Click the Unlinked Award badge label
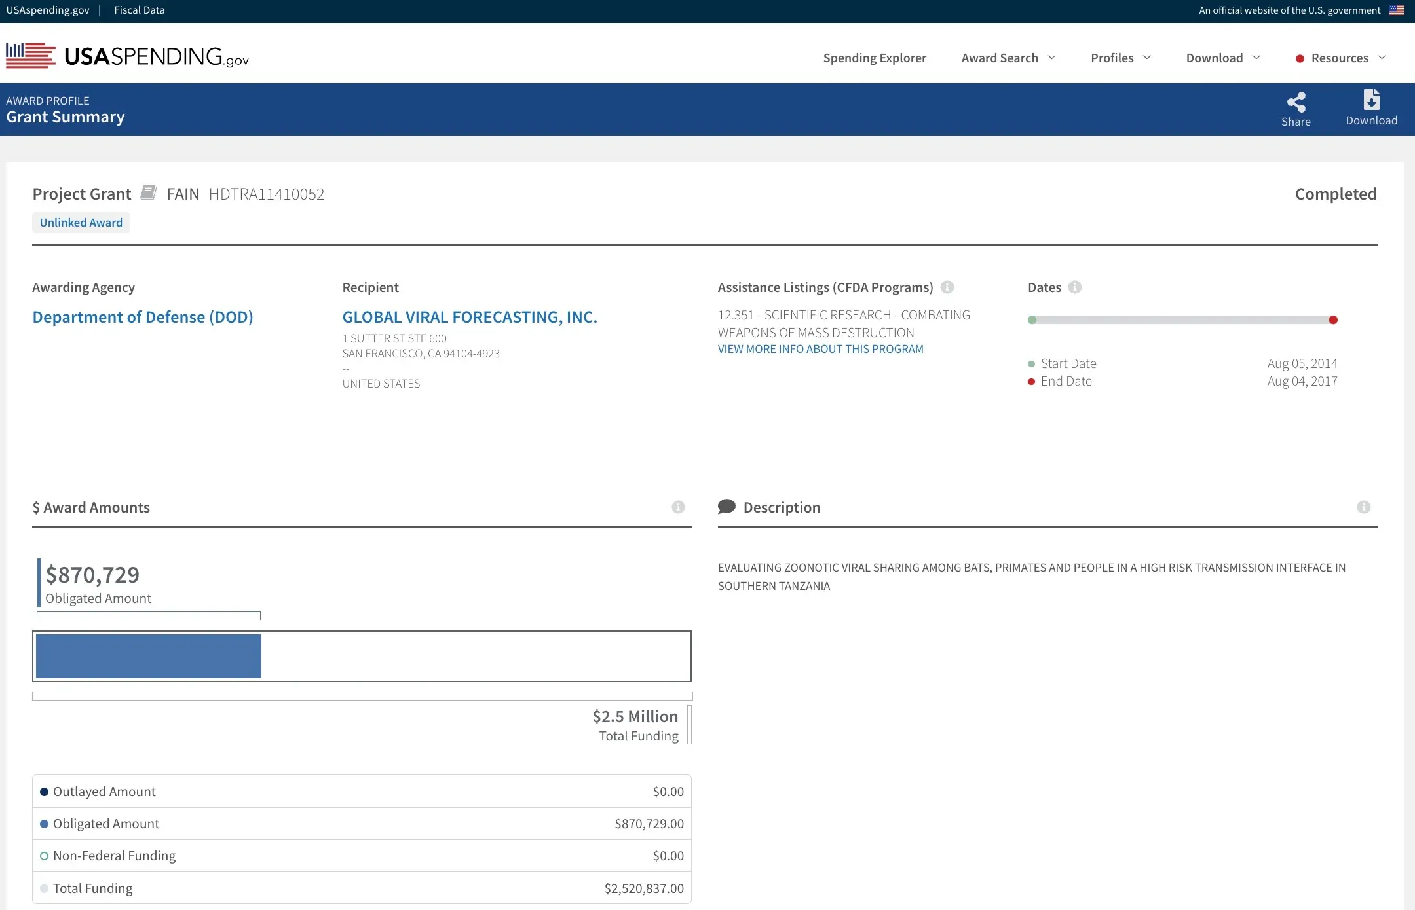 [81, 221]
